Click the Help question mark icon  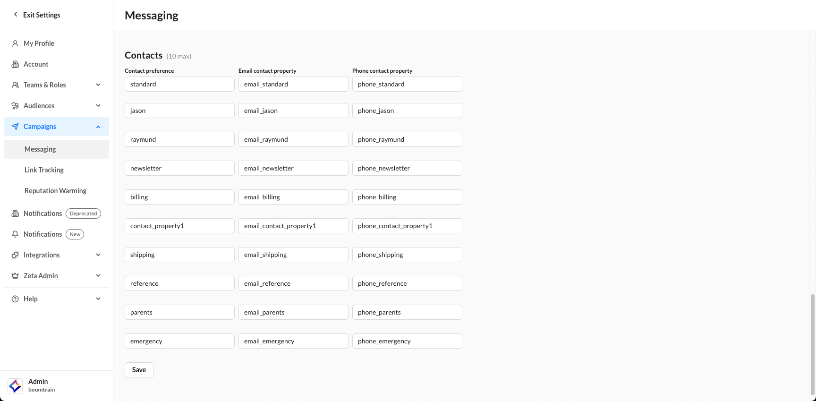[15, 299]
